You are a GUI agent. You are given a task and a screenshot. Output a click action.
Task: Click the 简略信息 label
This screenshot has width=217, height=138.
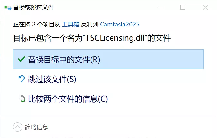pyautogui.click(x=36, y=127)
